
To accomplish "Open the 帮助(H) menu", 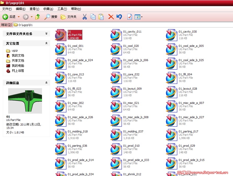I will 76,9.
